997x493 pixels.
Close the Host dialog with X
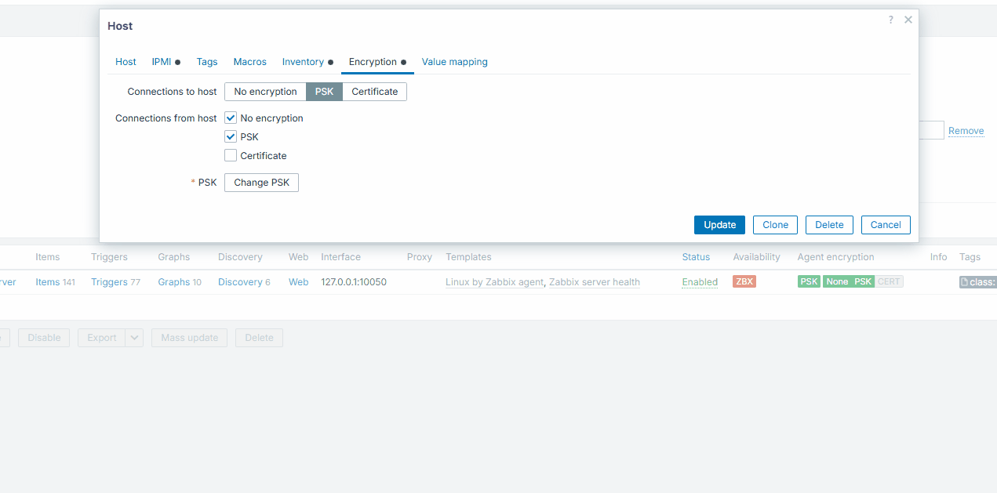(x=908, y=20)
